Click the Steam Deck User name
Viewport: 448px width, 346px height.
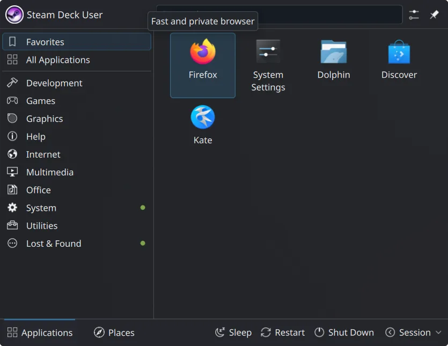pos(64,15)
